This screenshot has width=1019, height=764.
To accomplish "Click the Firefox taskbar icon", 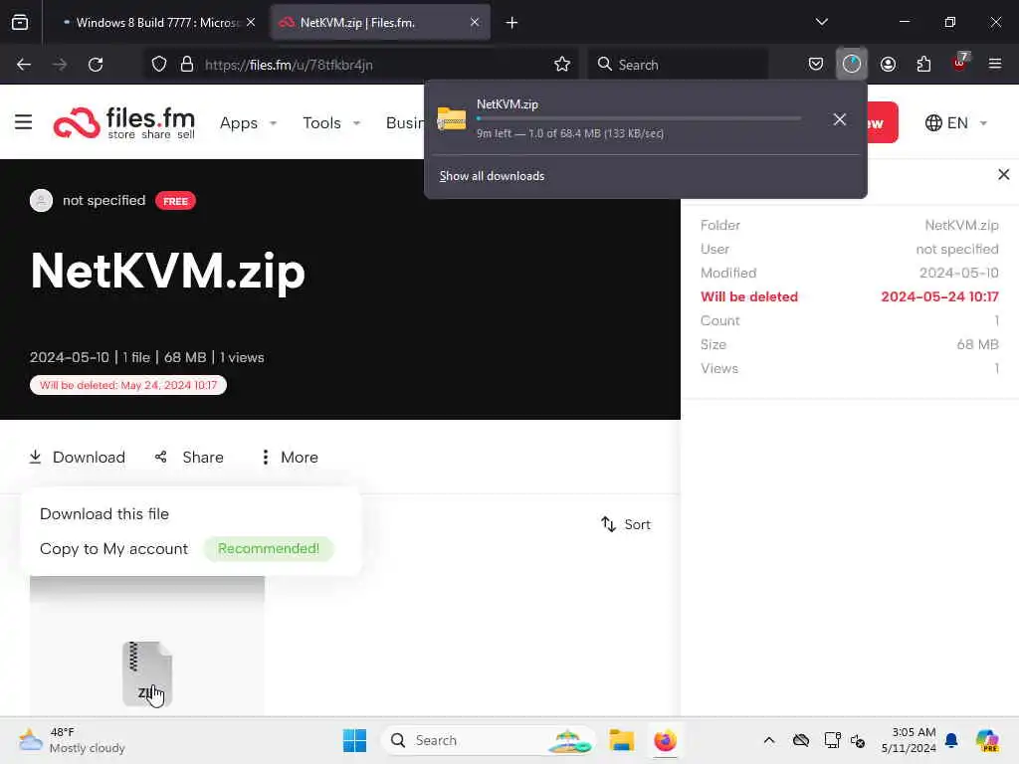I will pyautogui.click(x=665, y=740).
